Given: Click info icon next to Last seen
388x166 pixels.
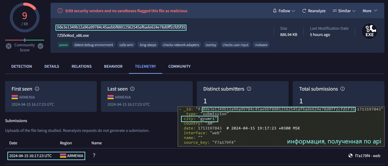Looking at the screenshot, I should pos(132,89).
